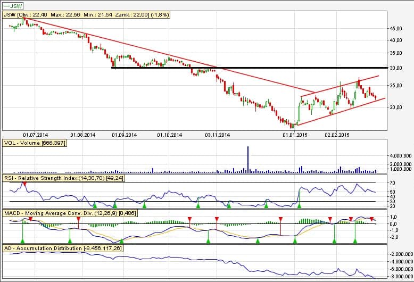Click the rightmost green arrow in MACD panel
The width and height of the screenshot is (414, 282).
click(x=355, y=241)
